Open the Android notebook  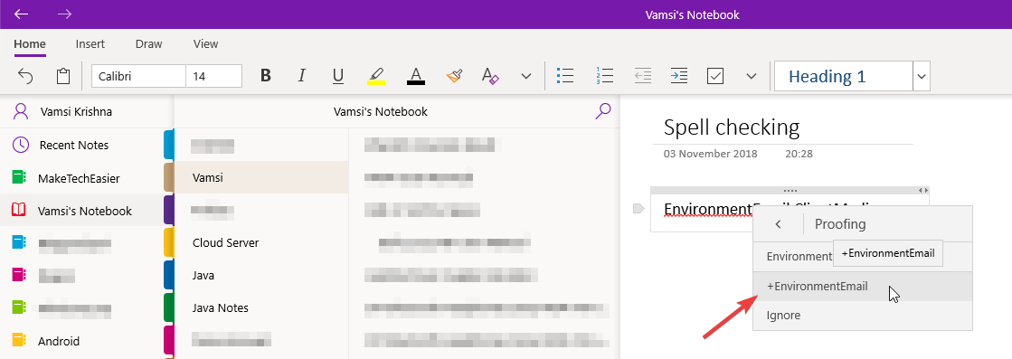click(x=82, y=341)
